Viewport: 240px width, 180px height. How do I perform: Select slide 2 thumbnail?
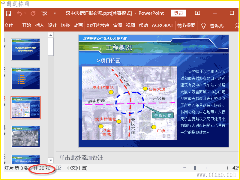point(25,79)
